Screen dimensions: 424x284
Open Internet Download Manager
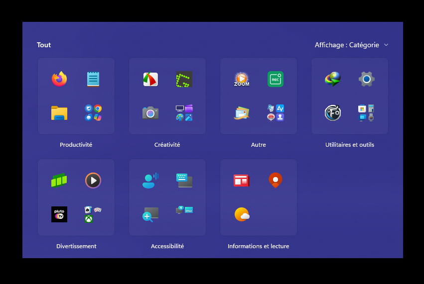(x=333, y=79)
